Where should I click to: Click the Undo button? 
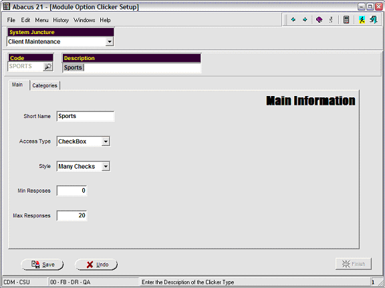point(96,265)
